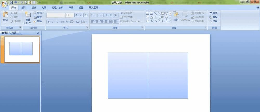This screenshot has width=260, height=112.
Task: Click the 新建幻灯片 new slide button
Action: click(28, 18)
